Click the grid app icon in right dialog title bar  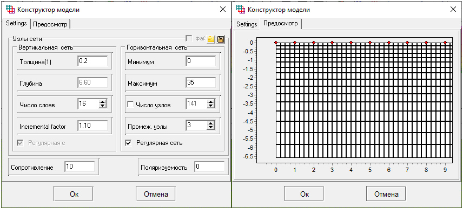(240, 9)
